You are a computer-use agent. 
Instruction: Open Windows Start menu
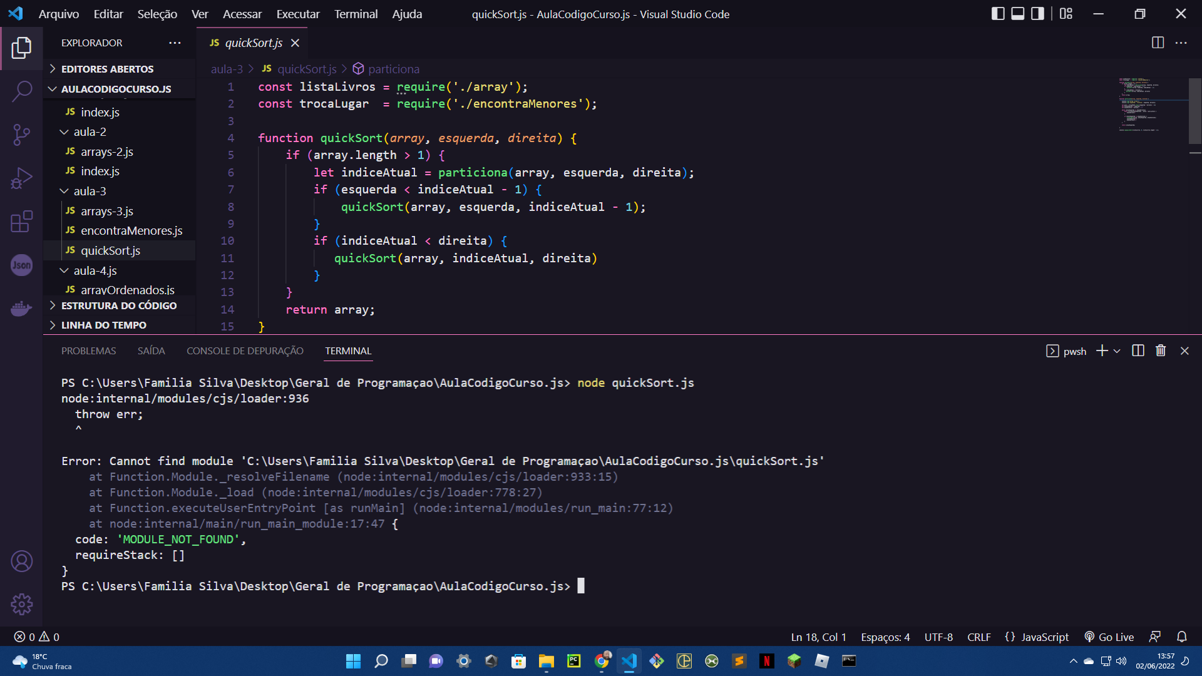pos(353,661)
